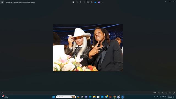Launch the chat app from the taskbar
This screenshot has width=176, height=99.
[86, 97]
